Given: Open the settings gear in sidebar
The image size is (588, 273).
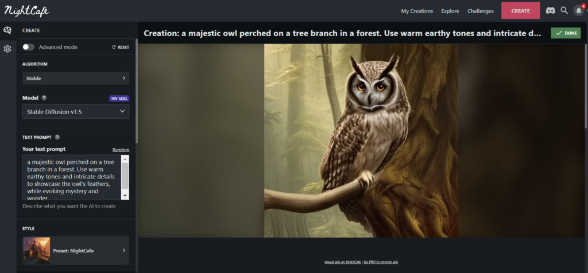Looking at the screenshot, I should click(7, 49).
